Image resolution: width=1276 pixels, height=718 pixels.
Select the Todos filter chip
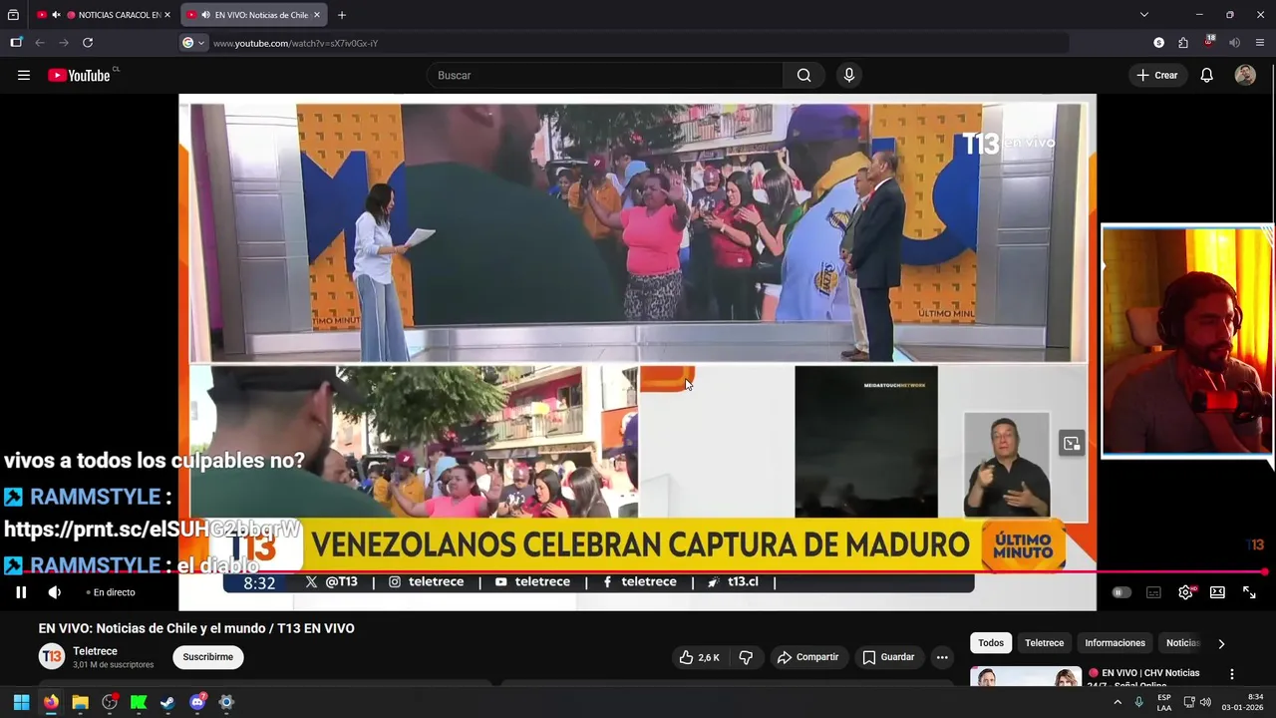pyautogui.click(x=991, y=643)
